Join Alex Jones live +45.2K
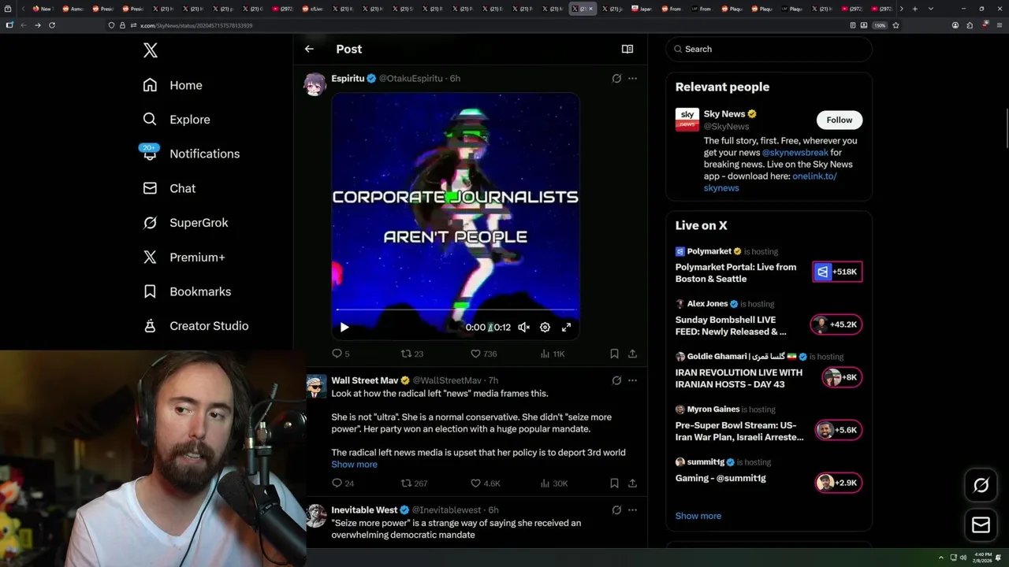 tap(836, 324)
